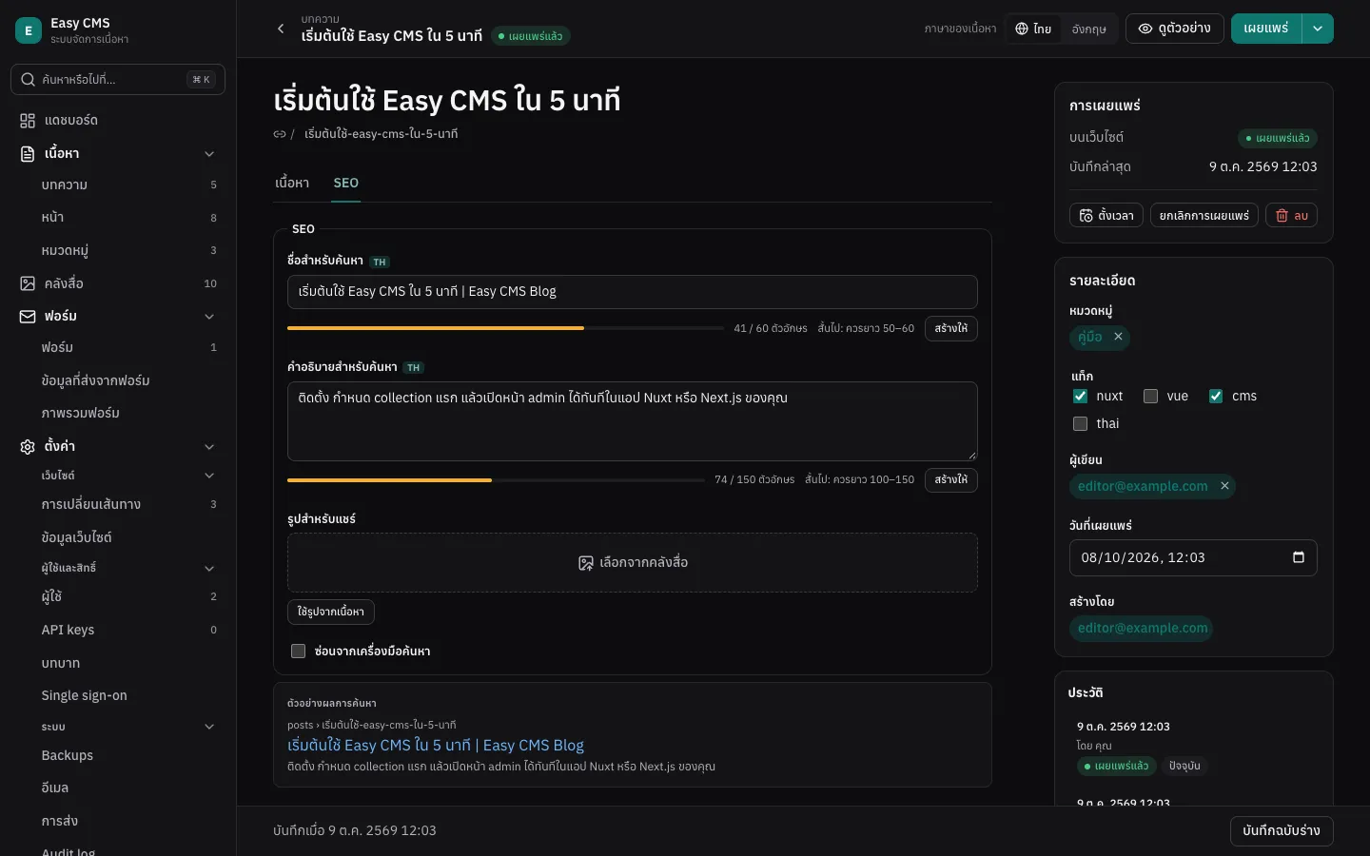Image resolution: width=1370 pixels, height=856 pixels.
Task: Switch content language to อังกฤษ
Action: tap(1088, 29)
